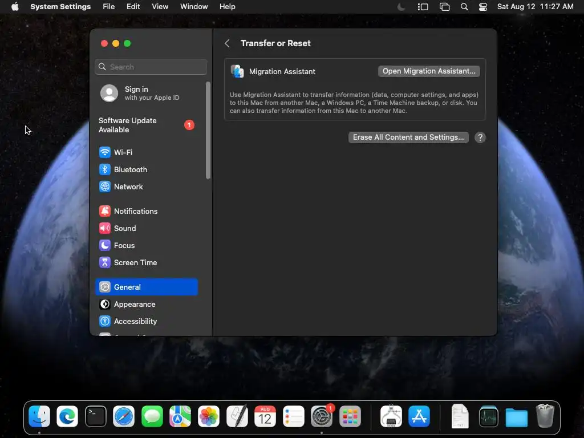Click the red update badge
The height and width of the screenshot is (438, 584).
tap(189, 125)
